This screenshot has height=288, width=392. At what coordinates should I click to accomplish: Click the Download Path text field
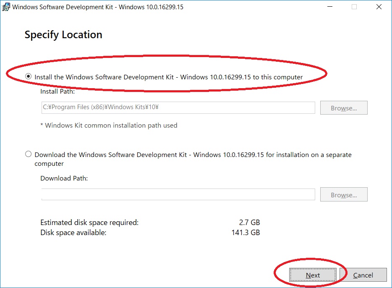(178, 194)
